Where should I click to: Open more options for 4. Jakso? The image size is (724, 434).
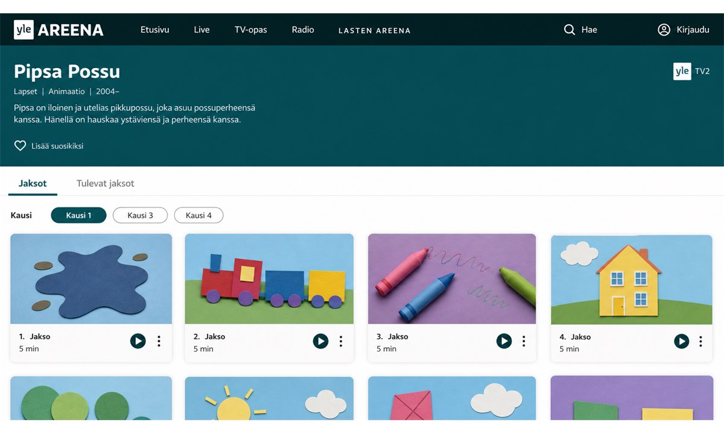[700, 341]
